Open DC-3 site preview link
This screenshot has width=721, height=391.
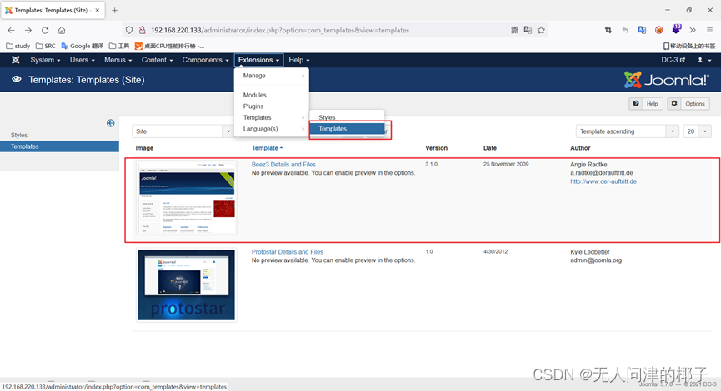(673, 60)
